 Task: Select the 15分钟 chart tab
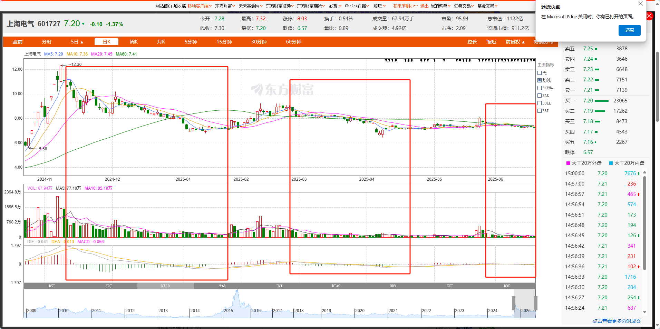tap(224, 42)
